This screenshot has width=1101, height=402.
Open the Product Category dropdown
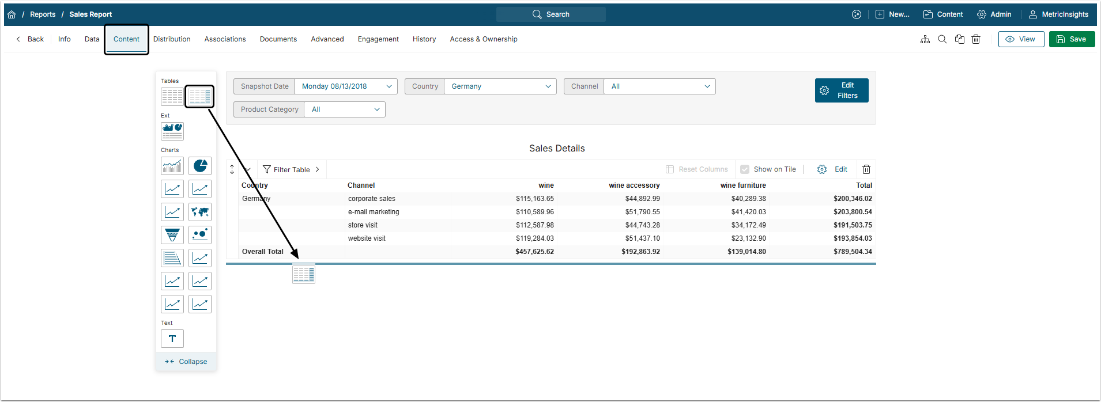click(344, 109)
